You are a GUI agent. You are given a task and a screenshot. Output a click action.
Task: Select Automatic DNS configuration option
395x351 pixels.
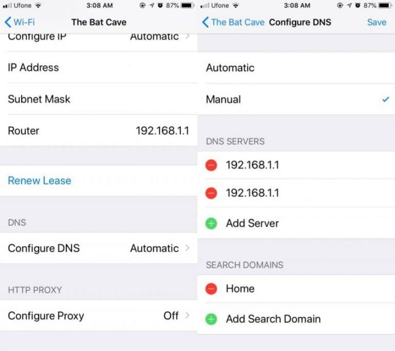[x=296, y=68]
